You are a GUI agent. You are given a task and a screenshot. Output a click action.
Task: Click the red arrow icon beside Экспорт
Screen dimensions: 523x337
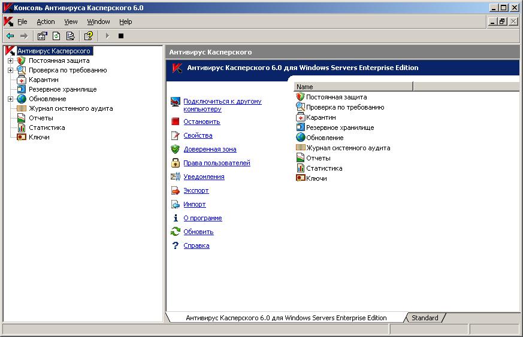point(176,190)
